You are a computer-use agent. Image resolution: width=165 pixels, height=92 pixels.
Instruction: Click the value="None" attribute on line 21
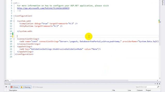click(92, 49)
